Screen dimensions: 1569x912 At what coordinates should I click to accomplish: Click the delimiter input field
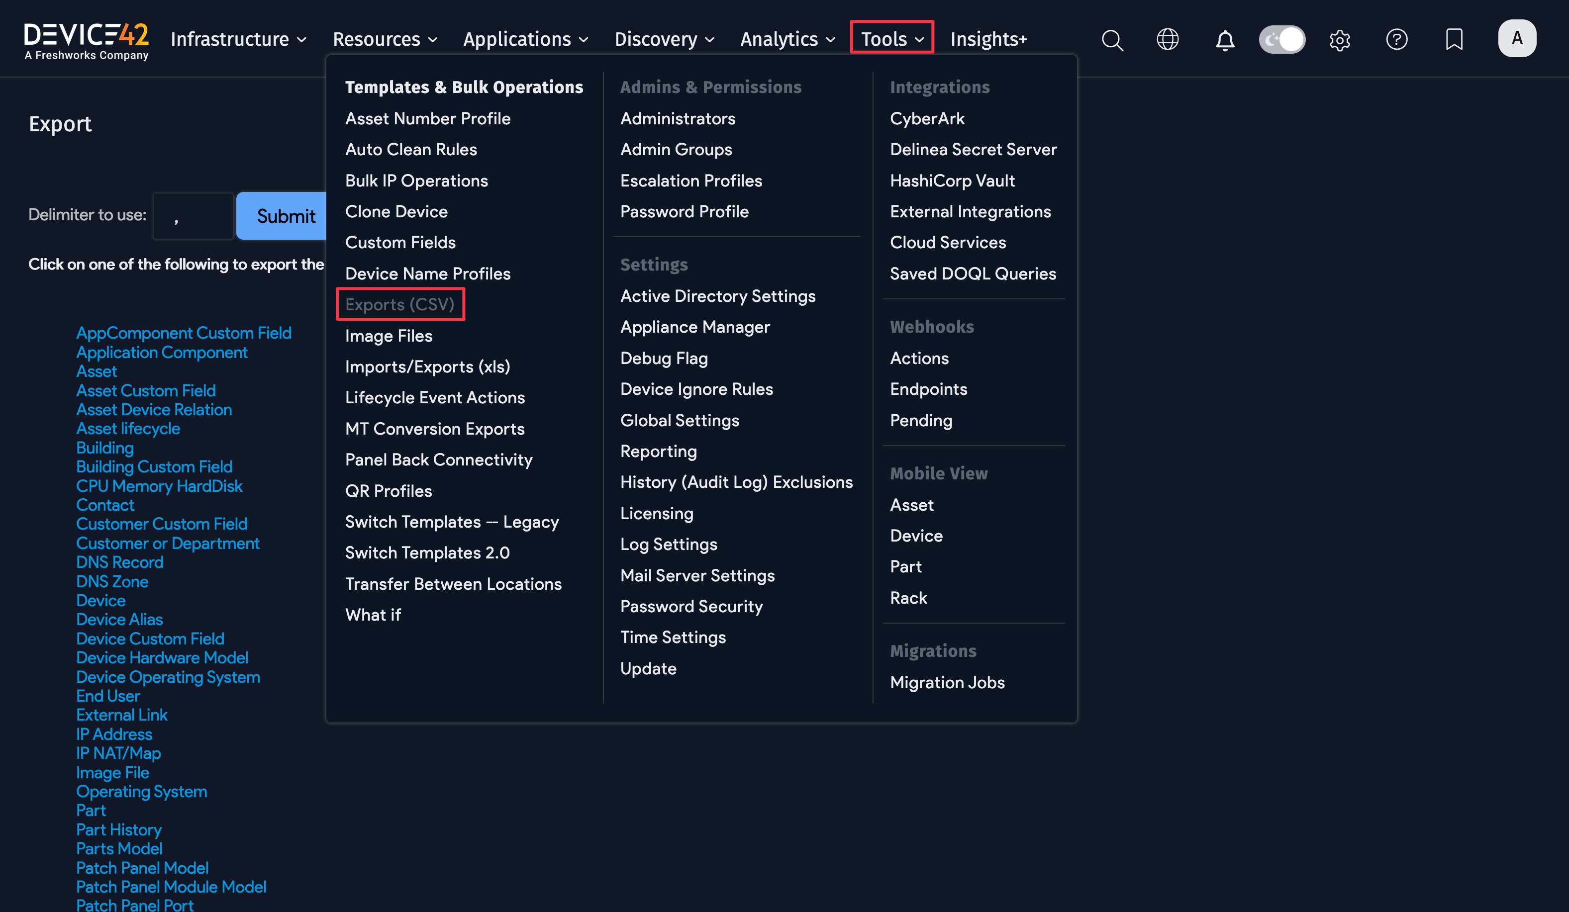click(193, 215)
